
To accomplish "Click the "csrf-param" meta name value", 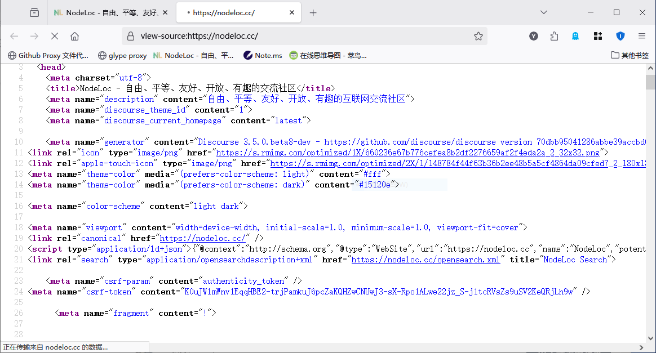I will [x=127, y=281].
